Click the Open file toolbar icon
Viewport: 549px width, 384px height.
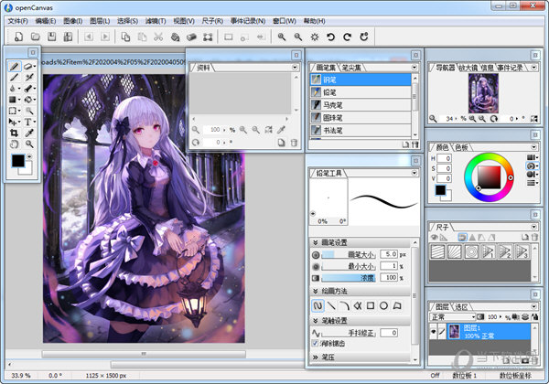click(x=35, y=37)
